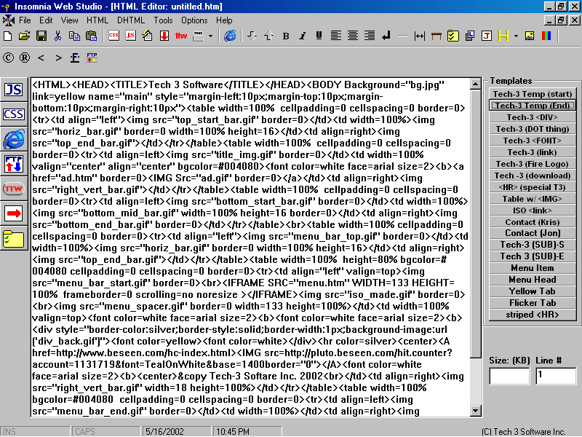Click the TTW oval sidebar icon
582x437 pixels.
click(x=14, y=189)
